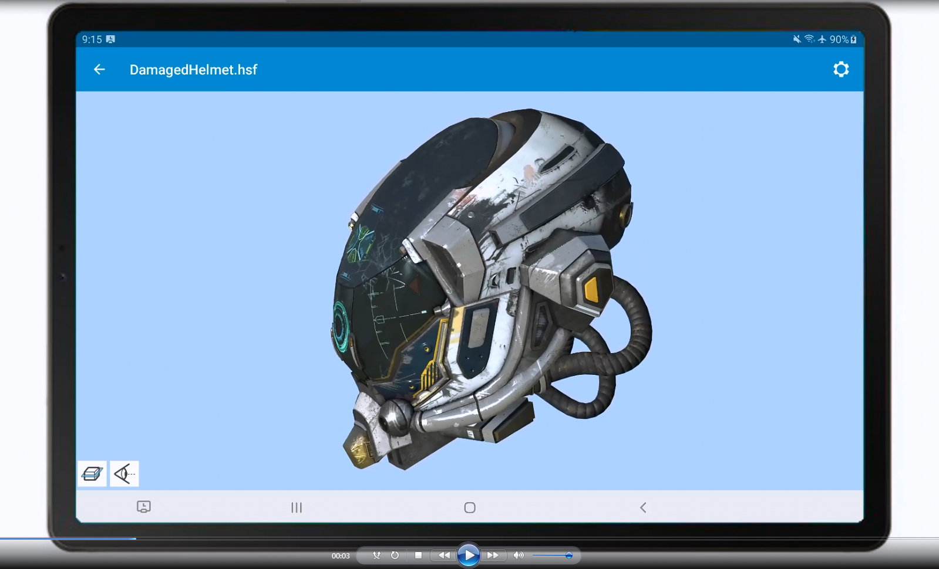
Task: Click the airplane mode status icon
Action: click(x=822, y=39)
